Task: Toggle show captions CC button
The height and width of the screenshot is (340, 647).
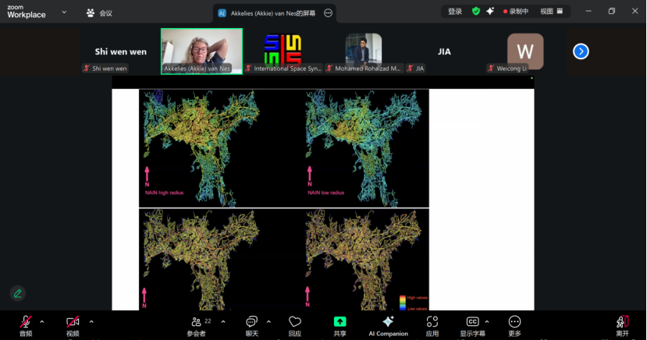Action: point(472,324)
